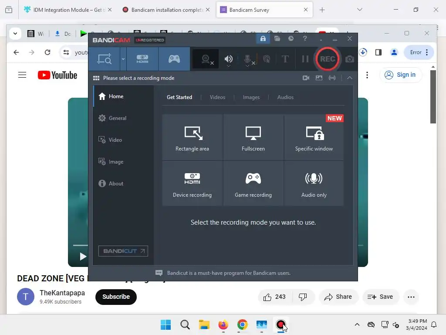Choose Game recording mode tile
Screen dimensions: 446x335
coord(253,184)
